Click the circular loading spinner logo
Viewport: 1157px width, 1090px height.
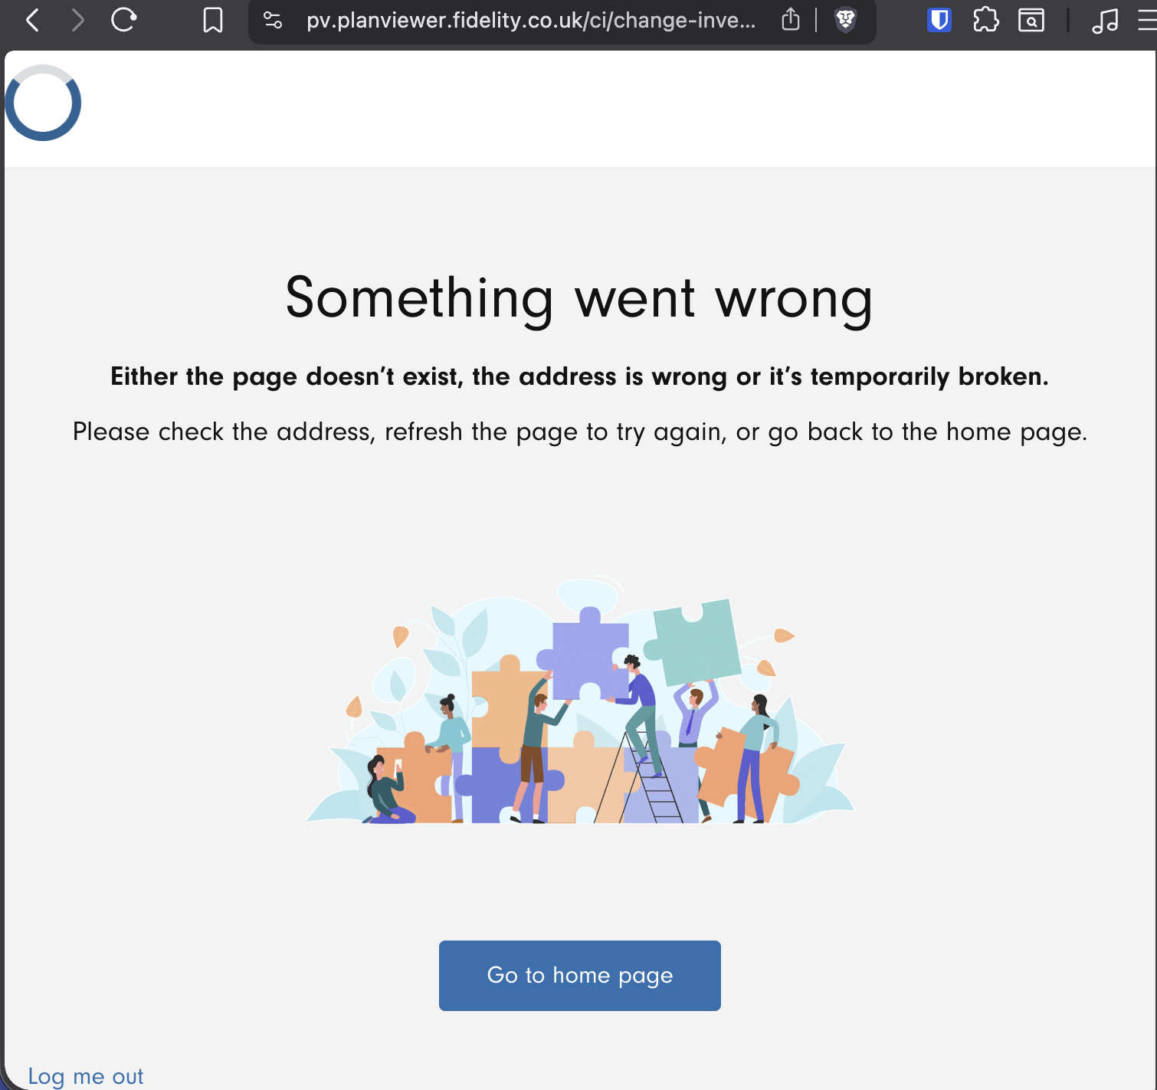tap(43, 103)
